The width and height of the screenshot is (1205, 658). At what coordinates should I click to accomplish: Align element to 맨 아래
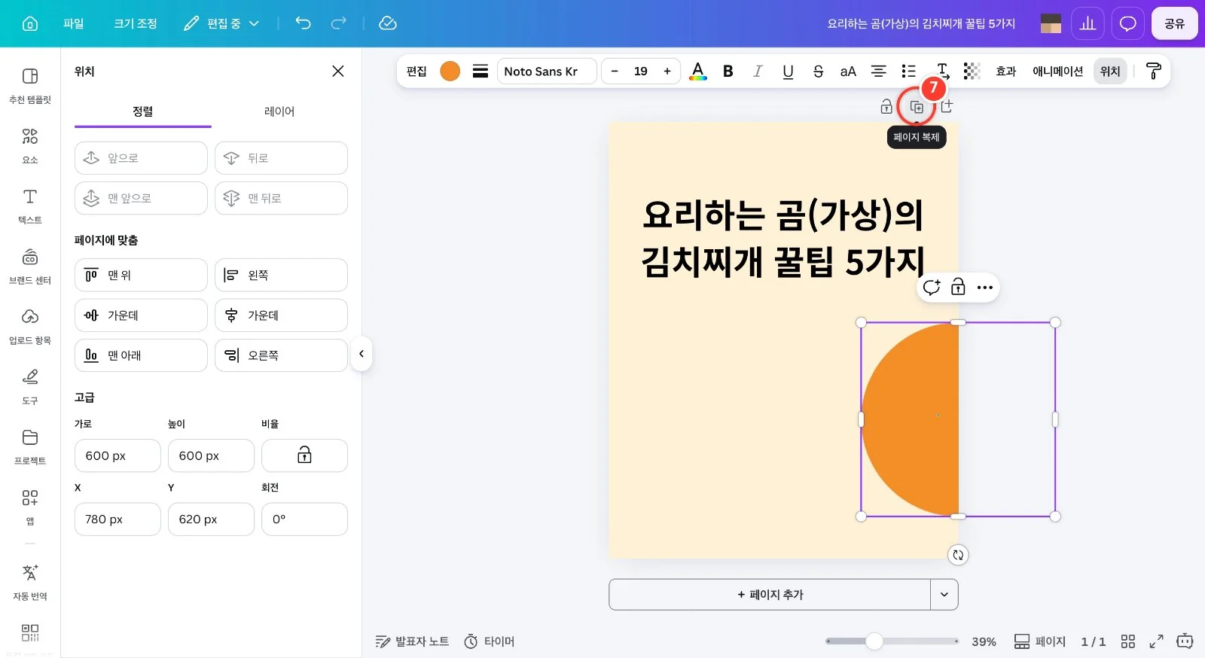(x=141, y=355)
